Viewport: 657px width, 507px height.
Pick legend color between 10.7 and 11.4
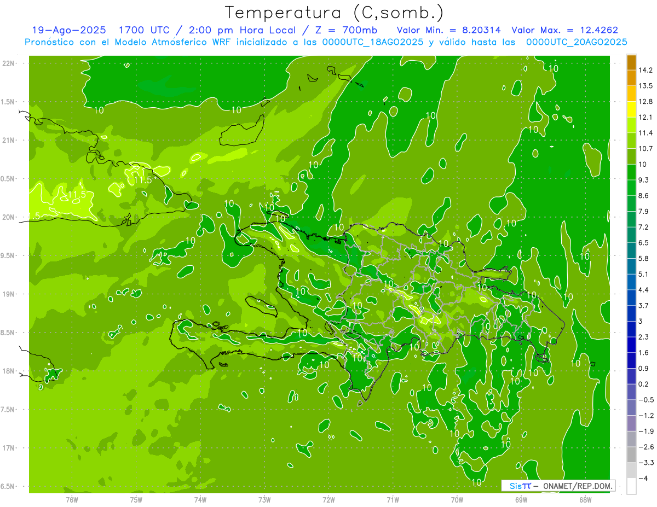click(631, 141)
